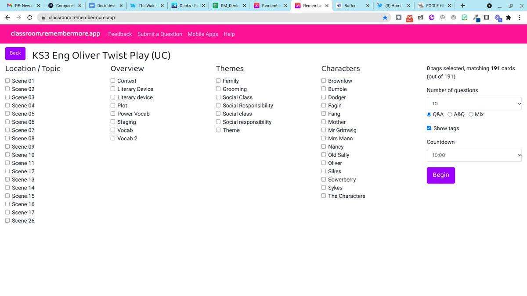Image resolution: width=527 pixels, height=296 pixels.
Task: Enable the Grooming theme filter
Action: 218,89
